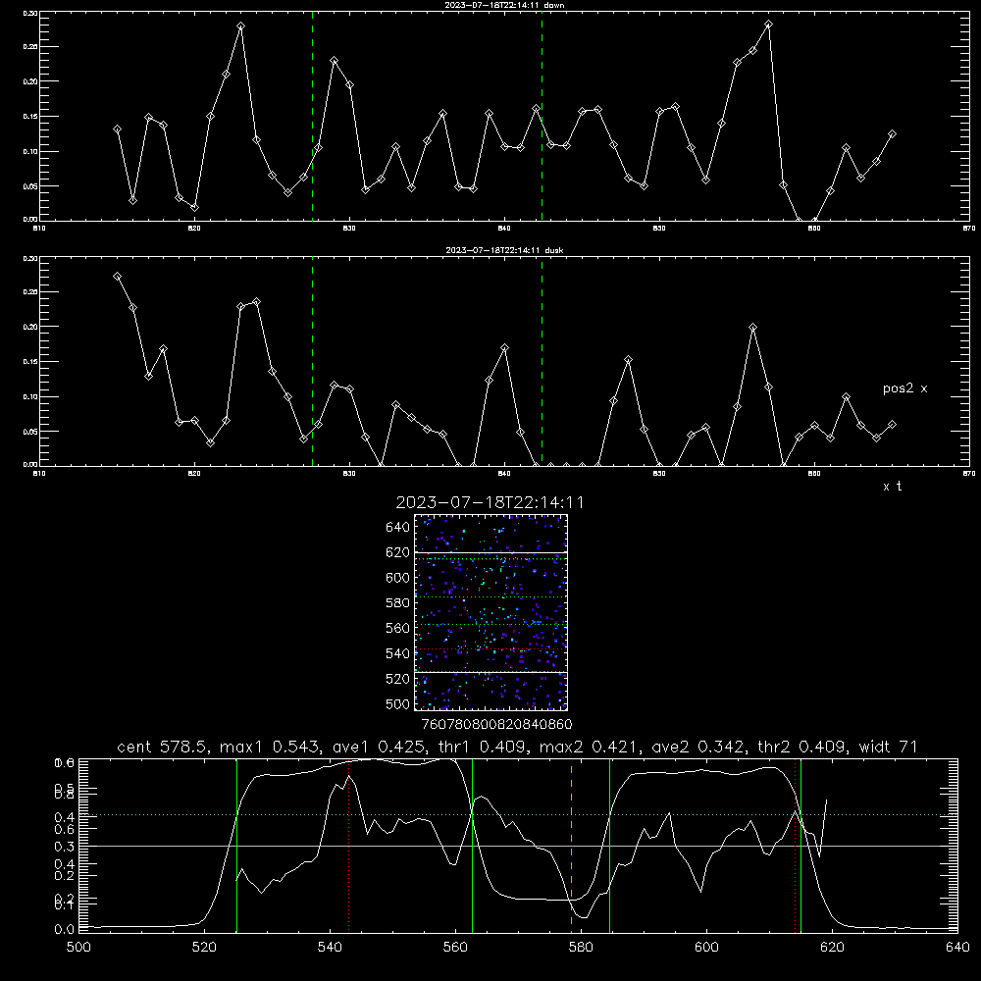Click the dusk plot peak marker at x=840
Image resolution: width=981 pixels, height=981 pixels.
pos(505,348)
